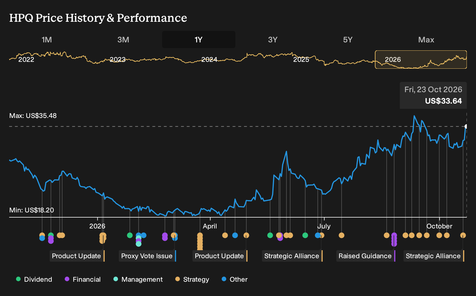This screenshot has height=296, width=476.
Task: Open Product Update label beneath the 2026 mark
Action: [77, 256]
